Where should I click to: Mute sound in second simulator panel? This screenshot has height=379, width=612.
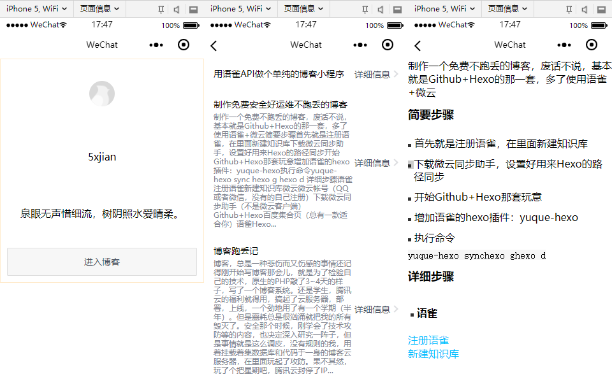(x=381, y=10)
